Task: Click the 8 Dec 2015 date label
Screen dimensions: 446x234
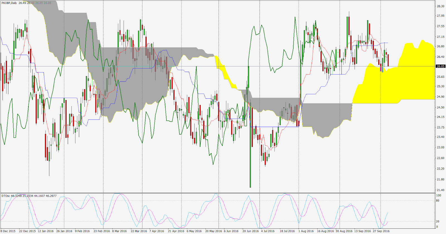Action: tap(8, 231)
